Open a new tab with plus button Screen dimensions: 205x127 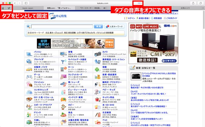203,8
